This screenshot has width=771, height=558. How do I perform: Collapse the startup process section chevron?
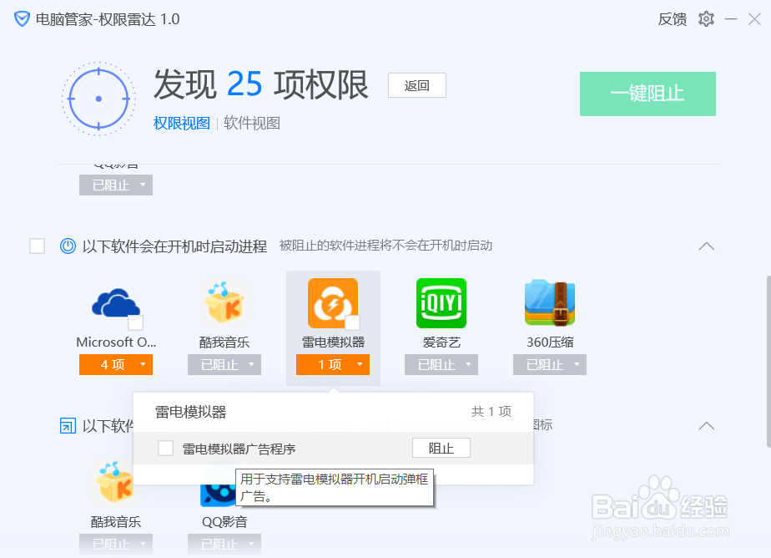707,246
